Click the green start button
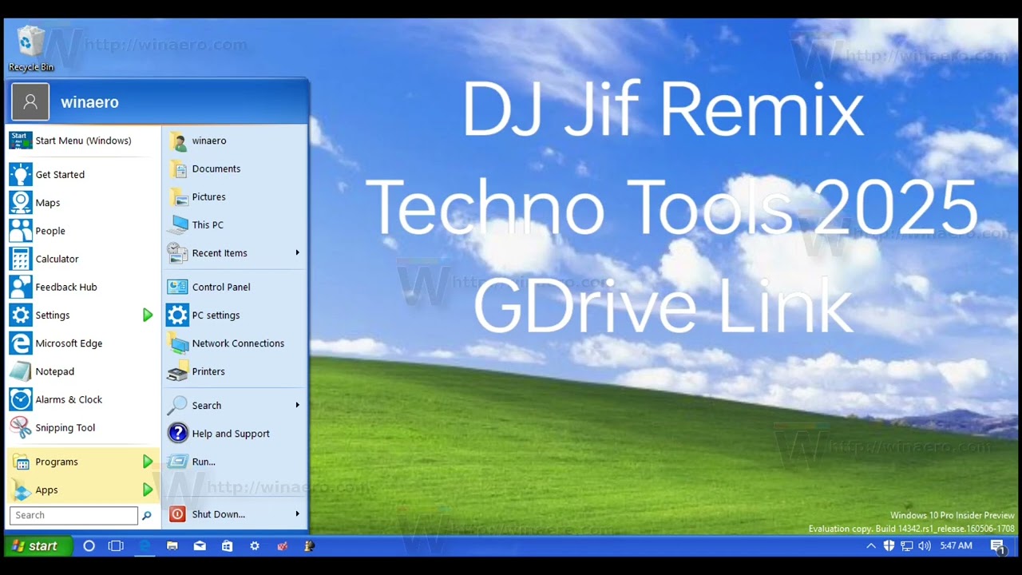This screenshot has width=1022, height=575. (38, 545)
